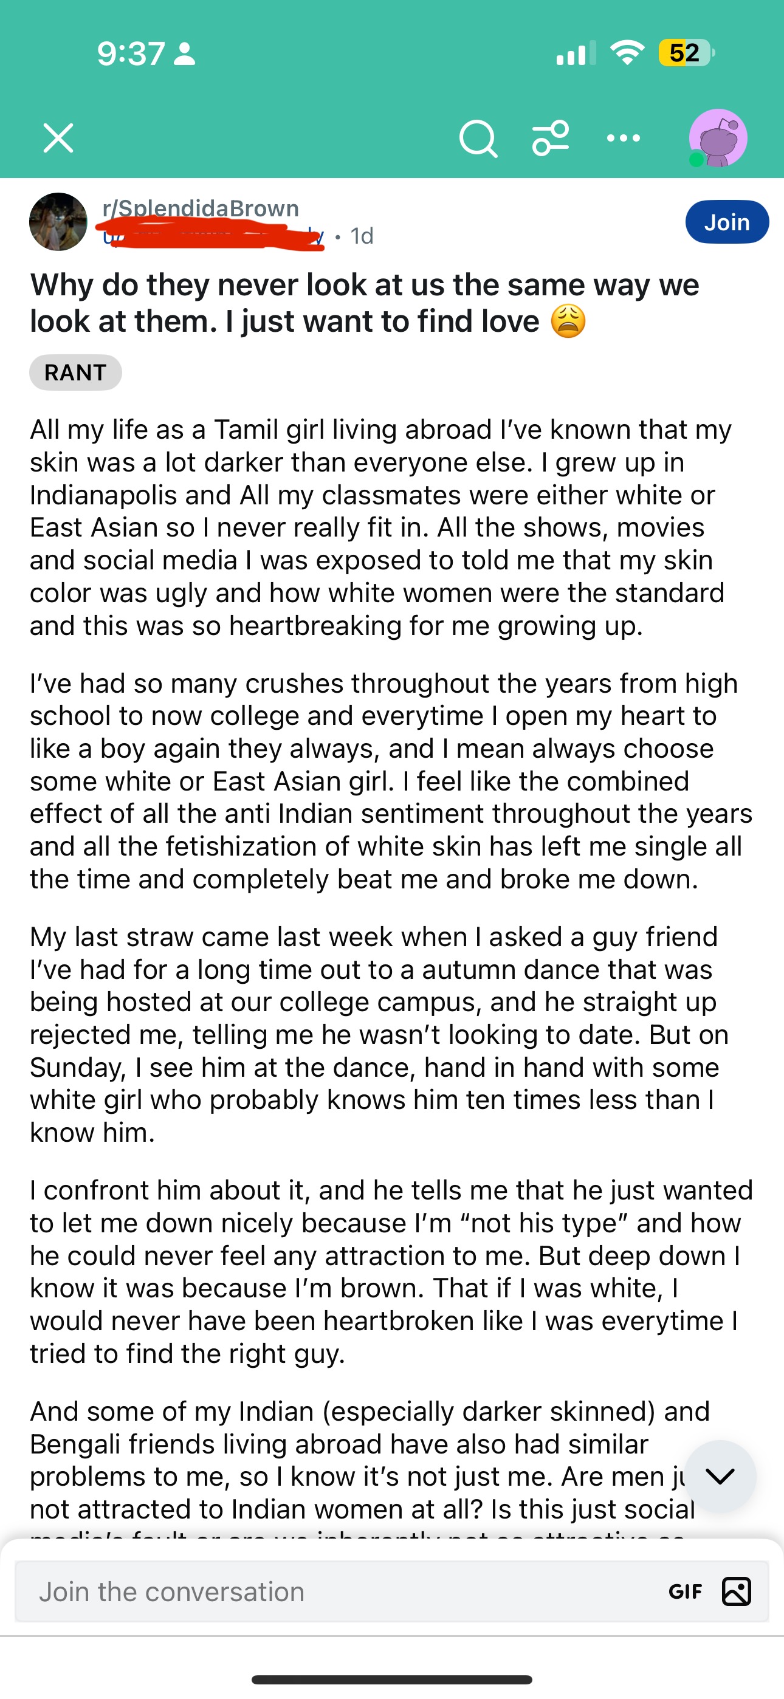
Task: Join the SplendidaBrown subreddit
Action: (727, 222)
